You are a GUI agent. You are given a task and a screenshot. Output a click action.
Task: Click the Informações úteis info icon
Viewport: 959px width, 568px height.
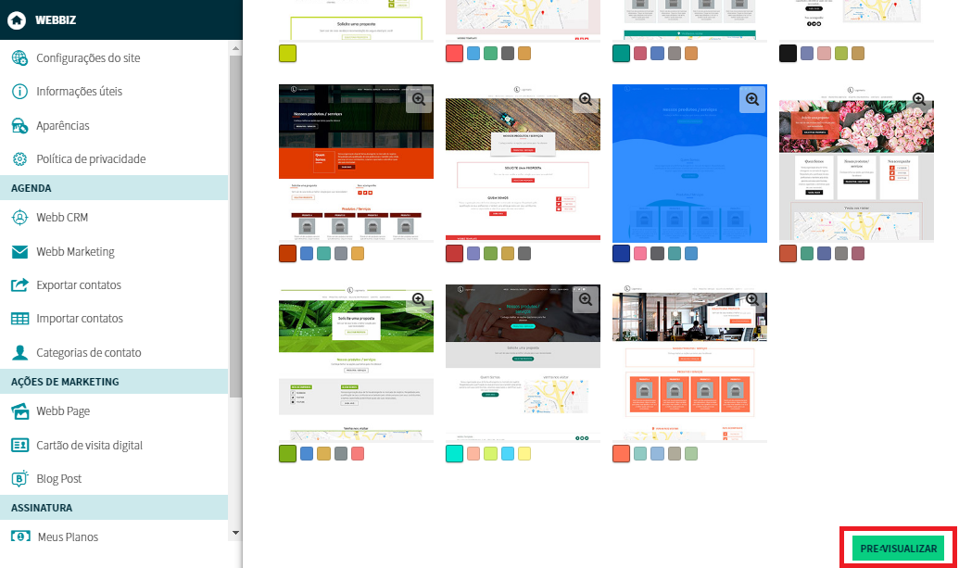19,92
